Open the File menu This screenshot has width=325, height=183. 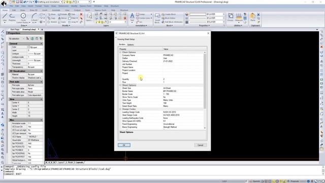coord(11,6)
